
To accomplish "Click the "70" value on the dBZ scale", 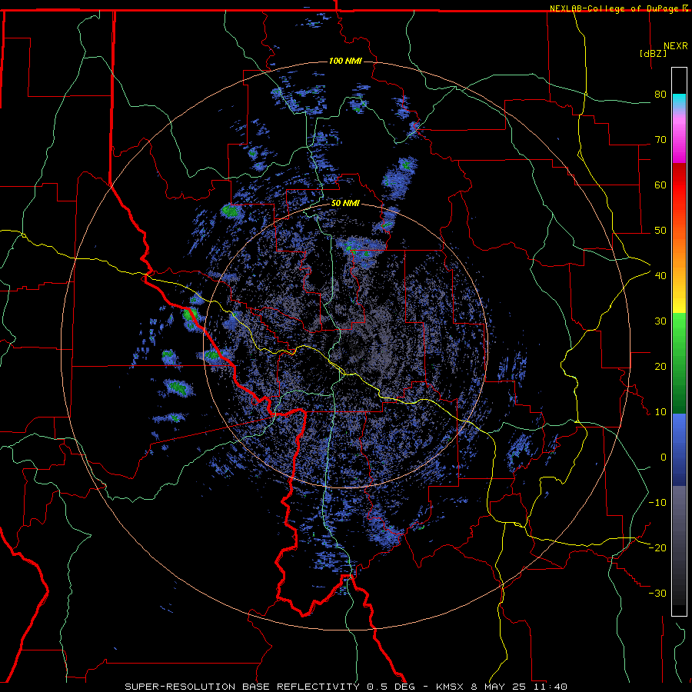I will (x=660, y=140).
